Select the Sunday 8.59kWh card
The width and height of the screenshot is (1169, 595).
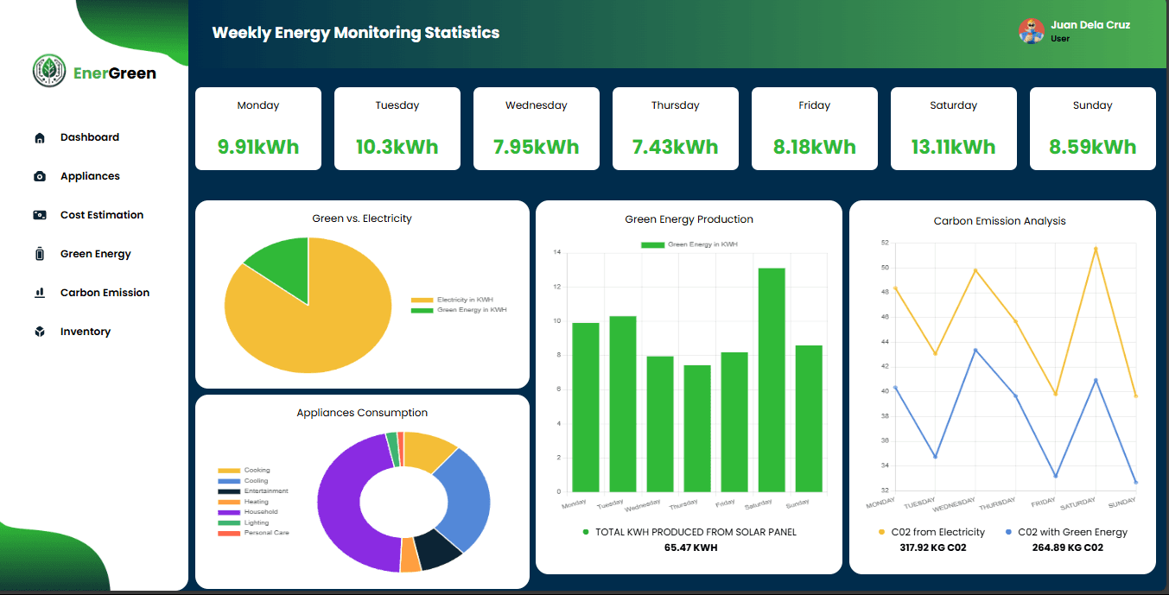[x=1093, y=129]
